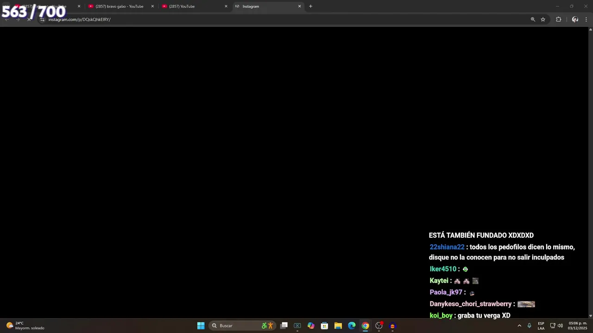This screenshot has height=333, width=593.
Task: Open the network status tray icon
Action: pyautogui.click(x=553, y=326)
